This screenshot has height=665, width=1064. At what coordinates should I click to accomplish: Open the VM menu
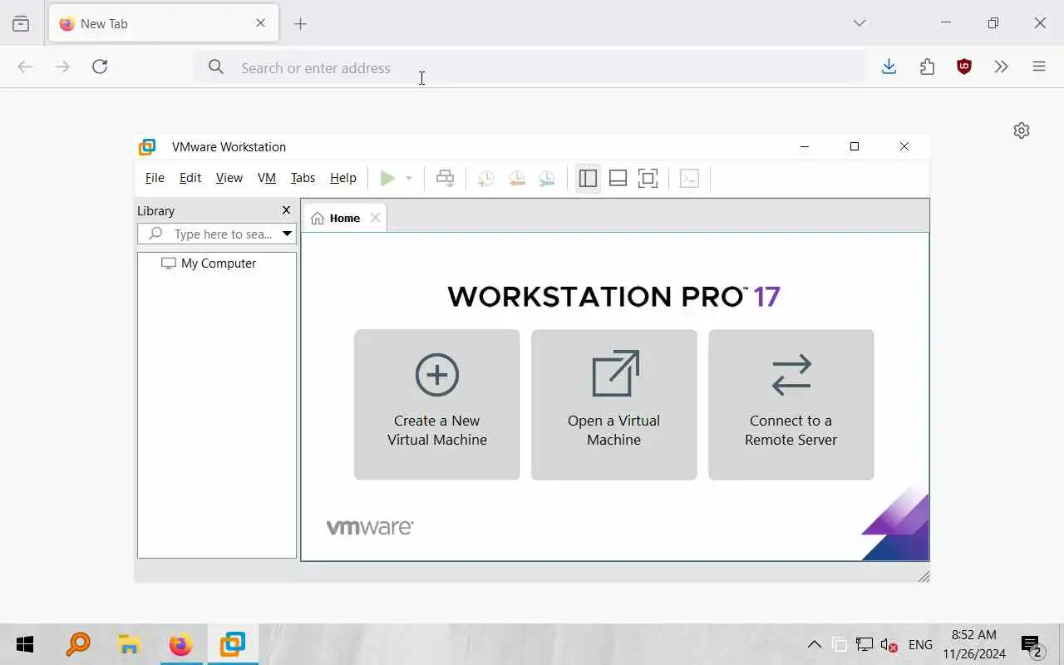tap(267, 178)
